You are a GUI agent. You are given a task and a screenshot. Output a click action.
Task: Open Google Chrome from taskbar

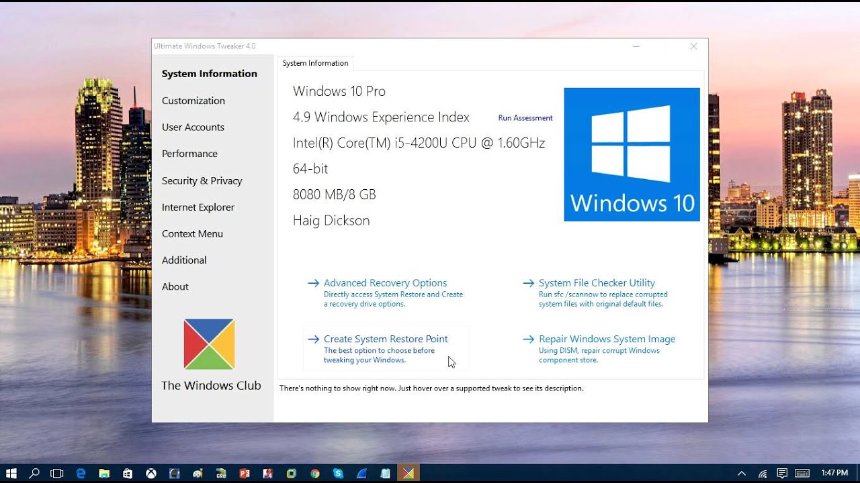[314, 473]
